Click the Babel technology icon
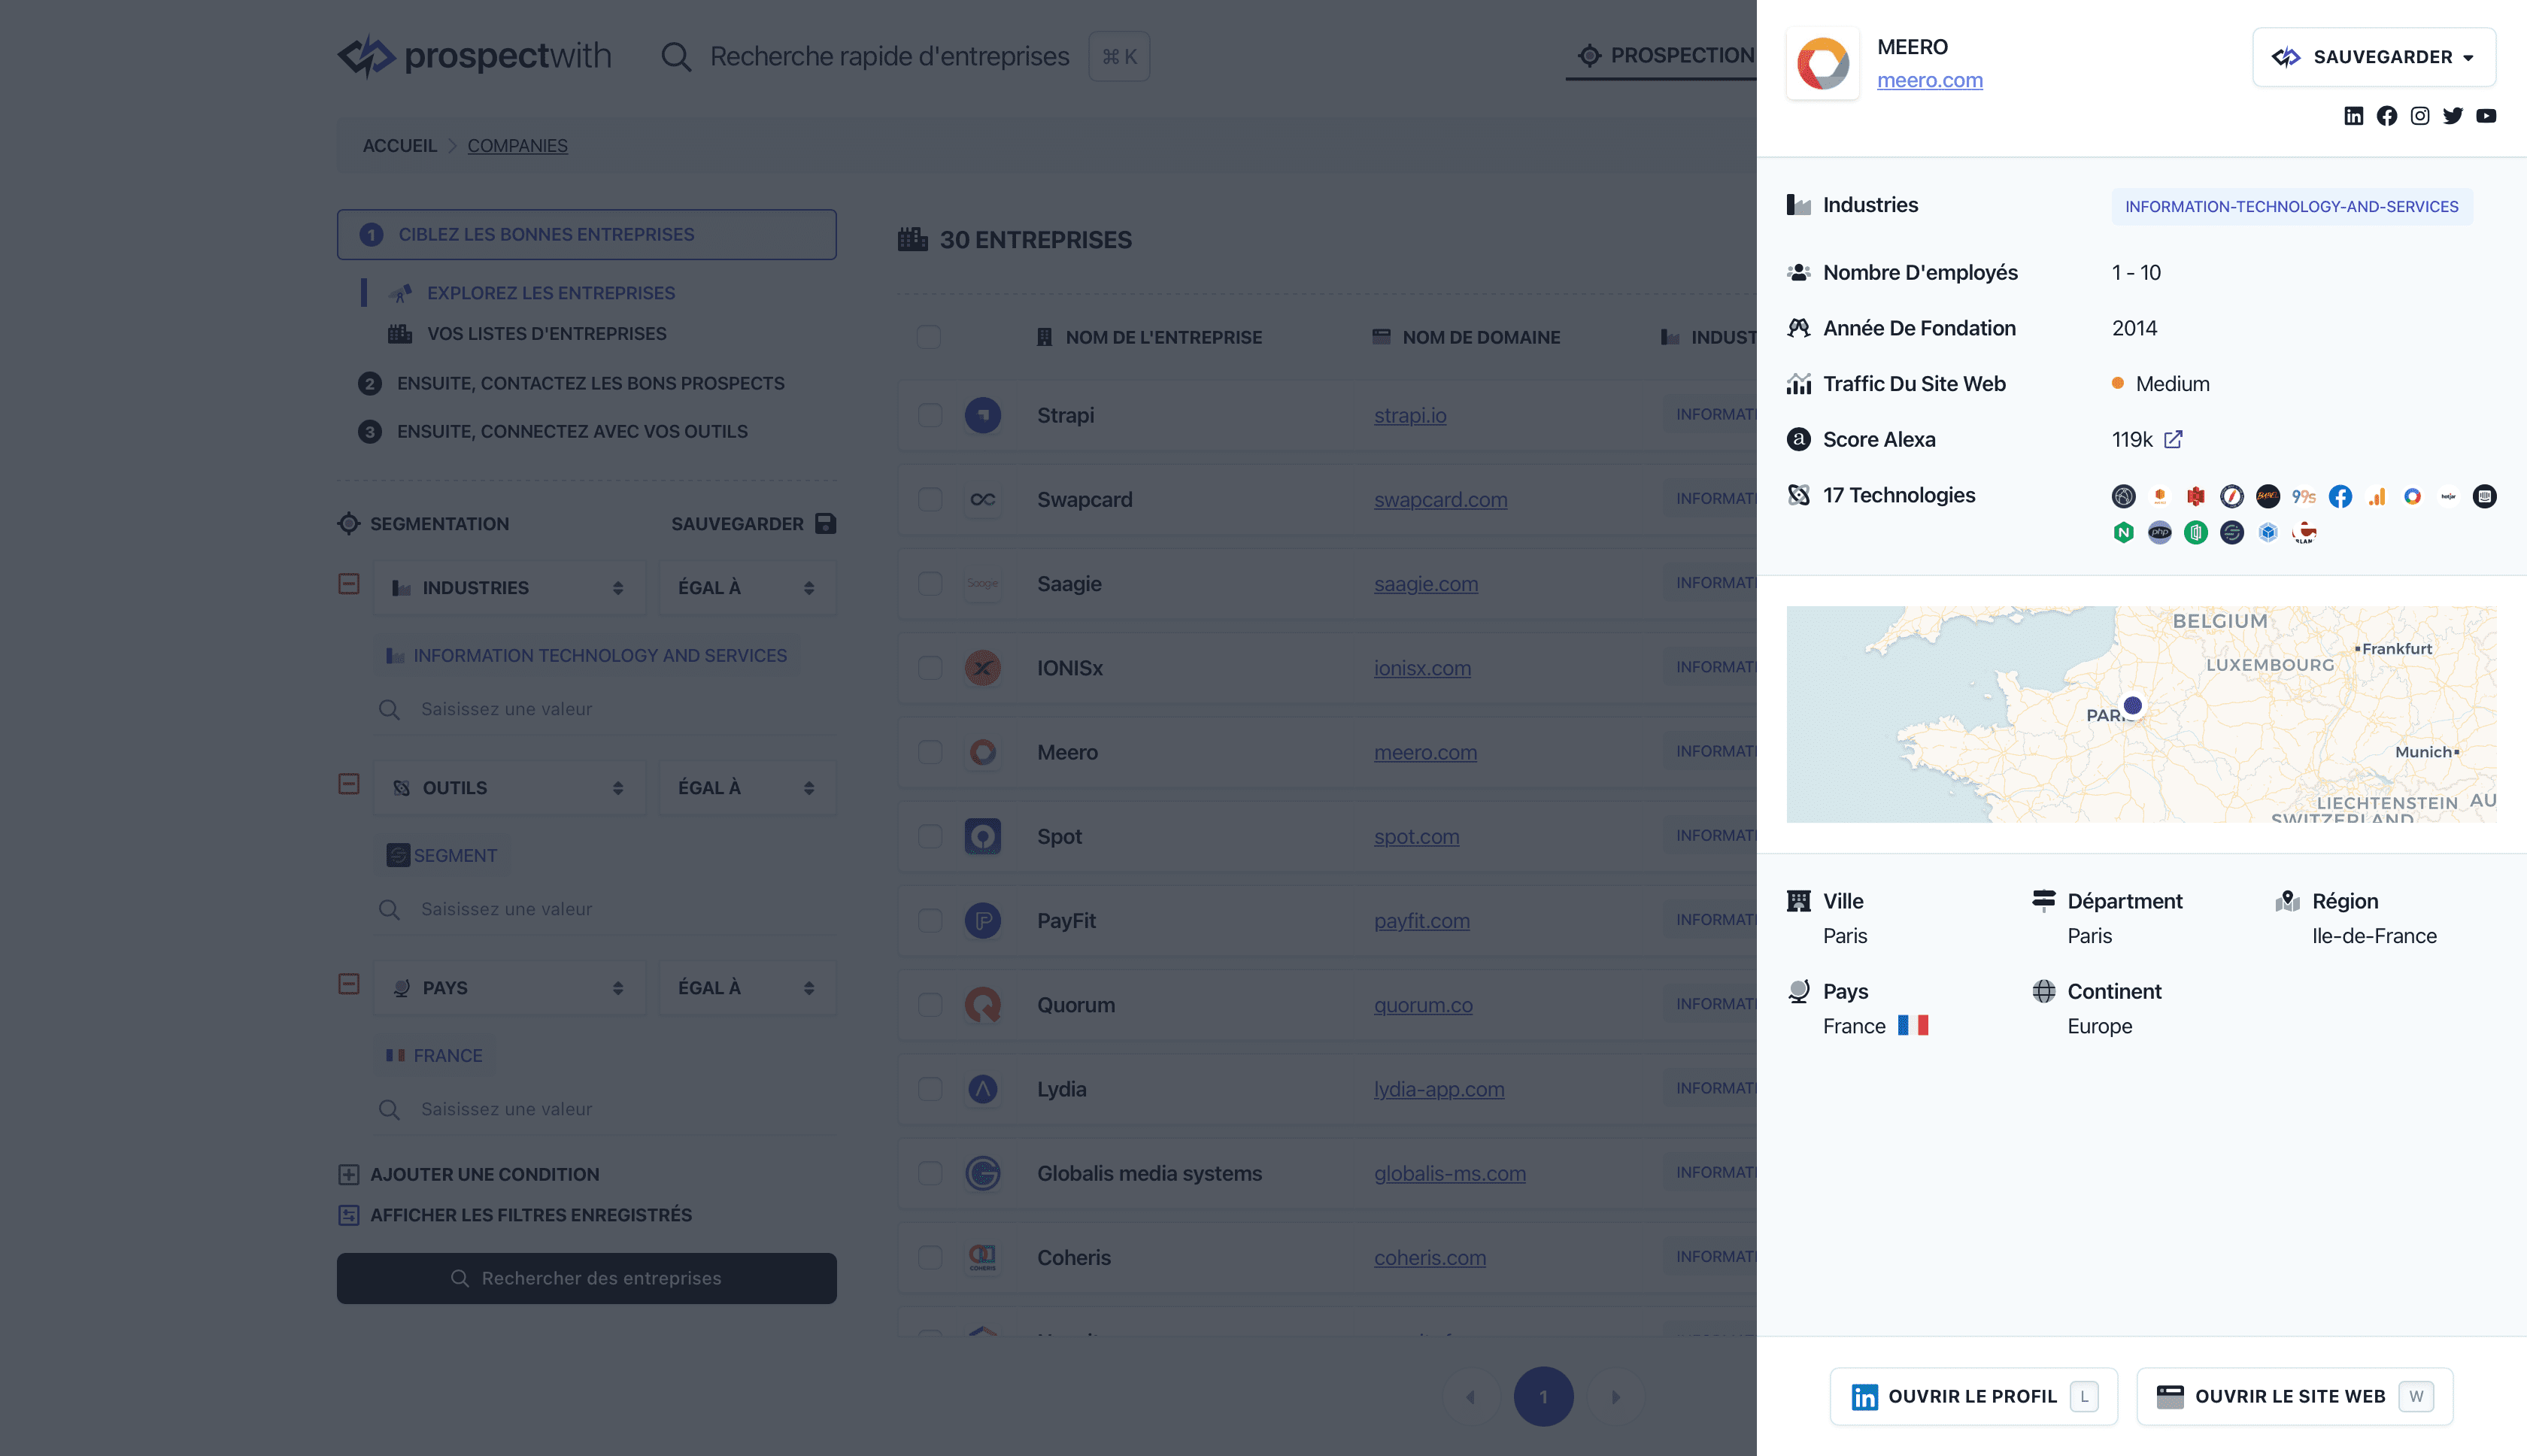 [x=2267, y=496]
